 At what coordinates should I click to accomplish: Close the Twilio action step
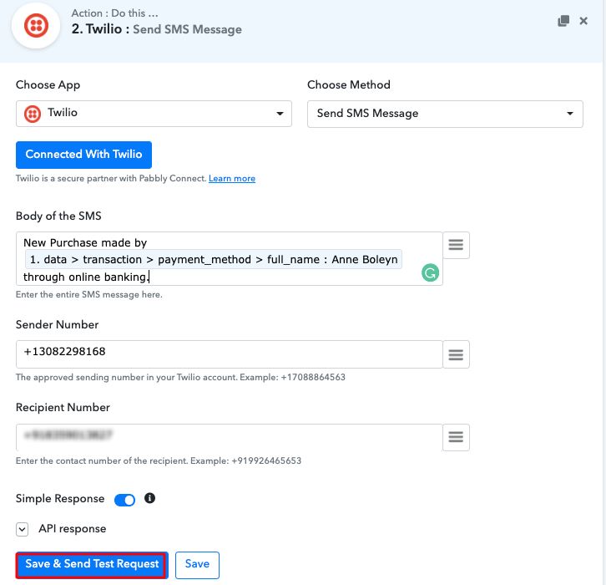pyautogui.click(x=583, y=21)
